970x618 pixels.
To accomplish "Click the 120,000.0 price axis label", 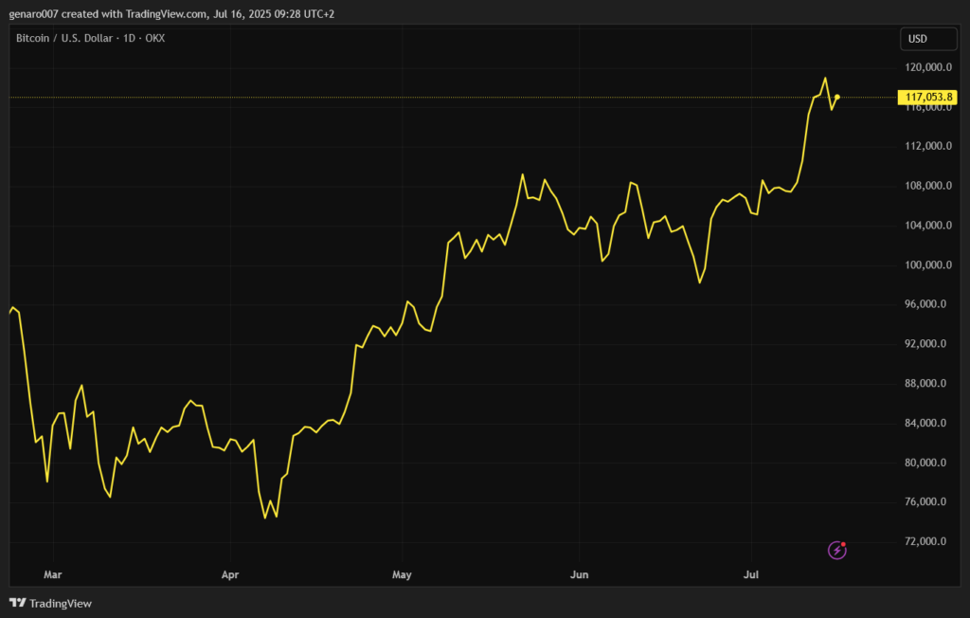I will point(927,68).
